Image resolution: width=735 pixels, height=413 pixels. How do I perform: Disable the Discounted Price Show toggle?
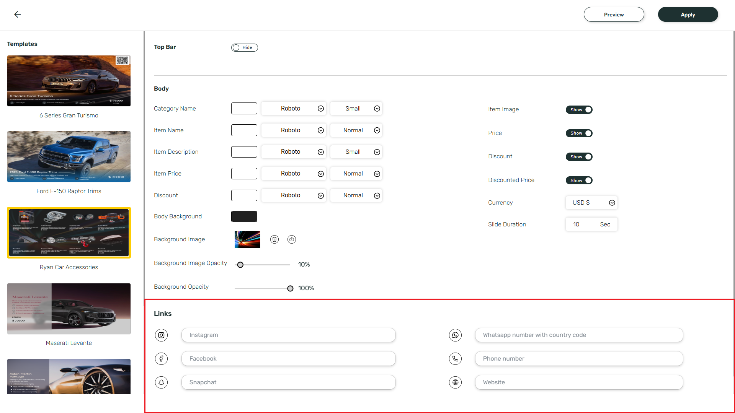579,180
